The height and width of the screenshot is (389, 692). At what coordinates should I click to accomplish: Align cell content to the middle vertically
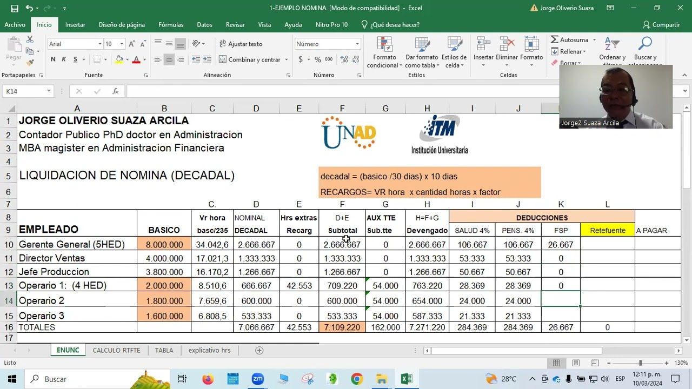(x=169, y=44)
